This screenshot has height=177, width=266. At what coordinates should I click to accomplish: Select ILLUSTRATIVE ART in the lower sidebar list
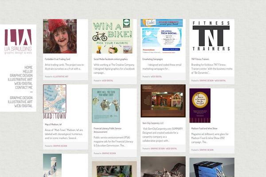pyautogui.click(x=20, y=102)
